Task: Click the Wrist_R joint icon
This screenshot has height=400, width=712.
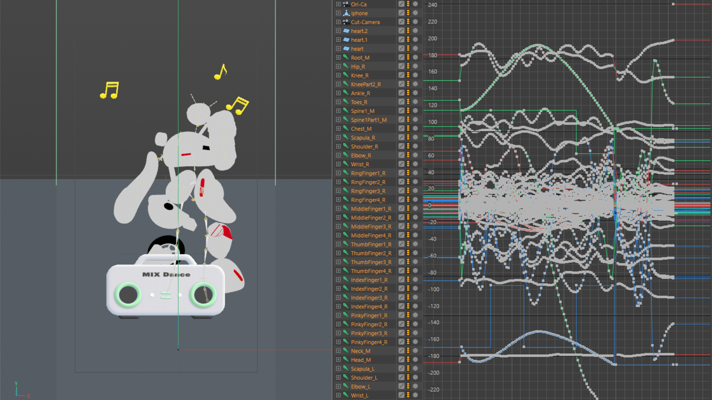Action: click(346, 164)
